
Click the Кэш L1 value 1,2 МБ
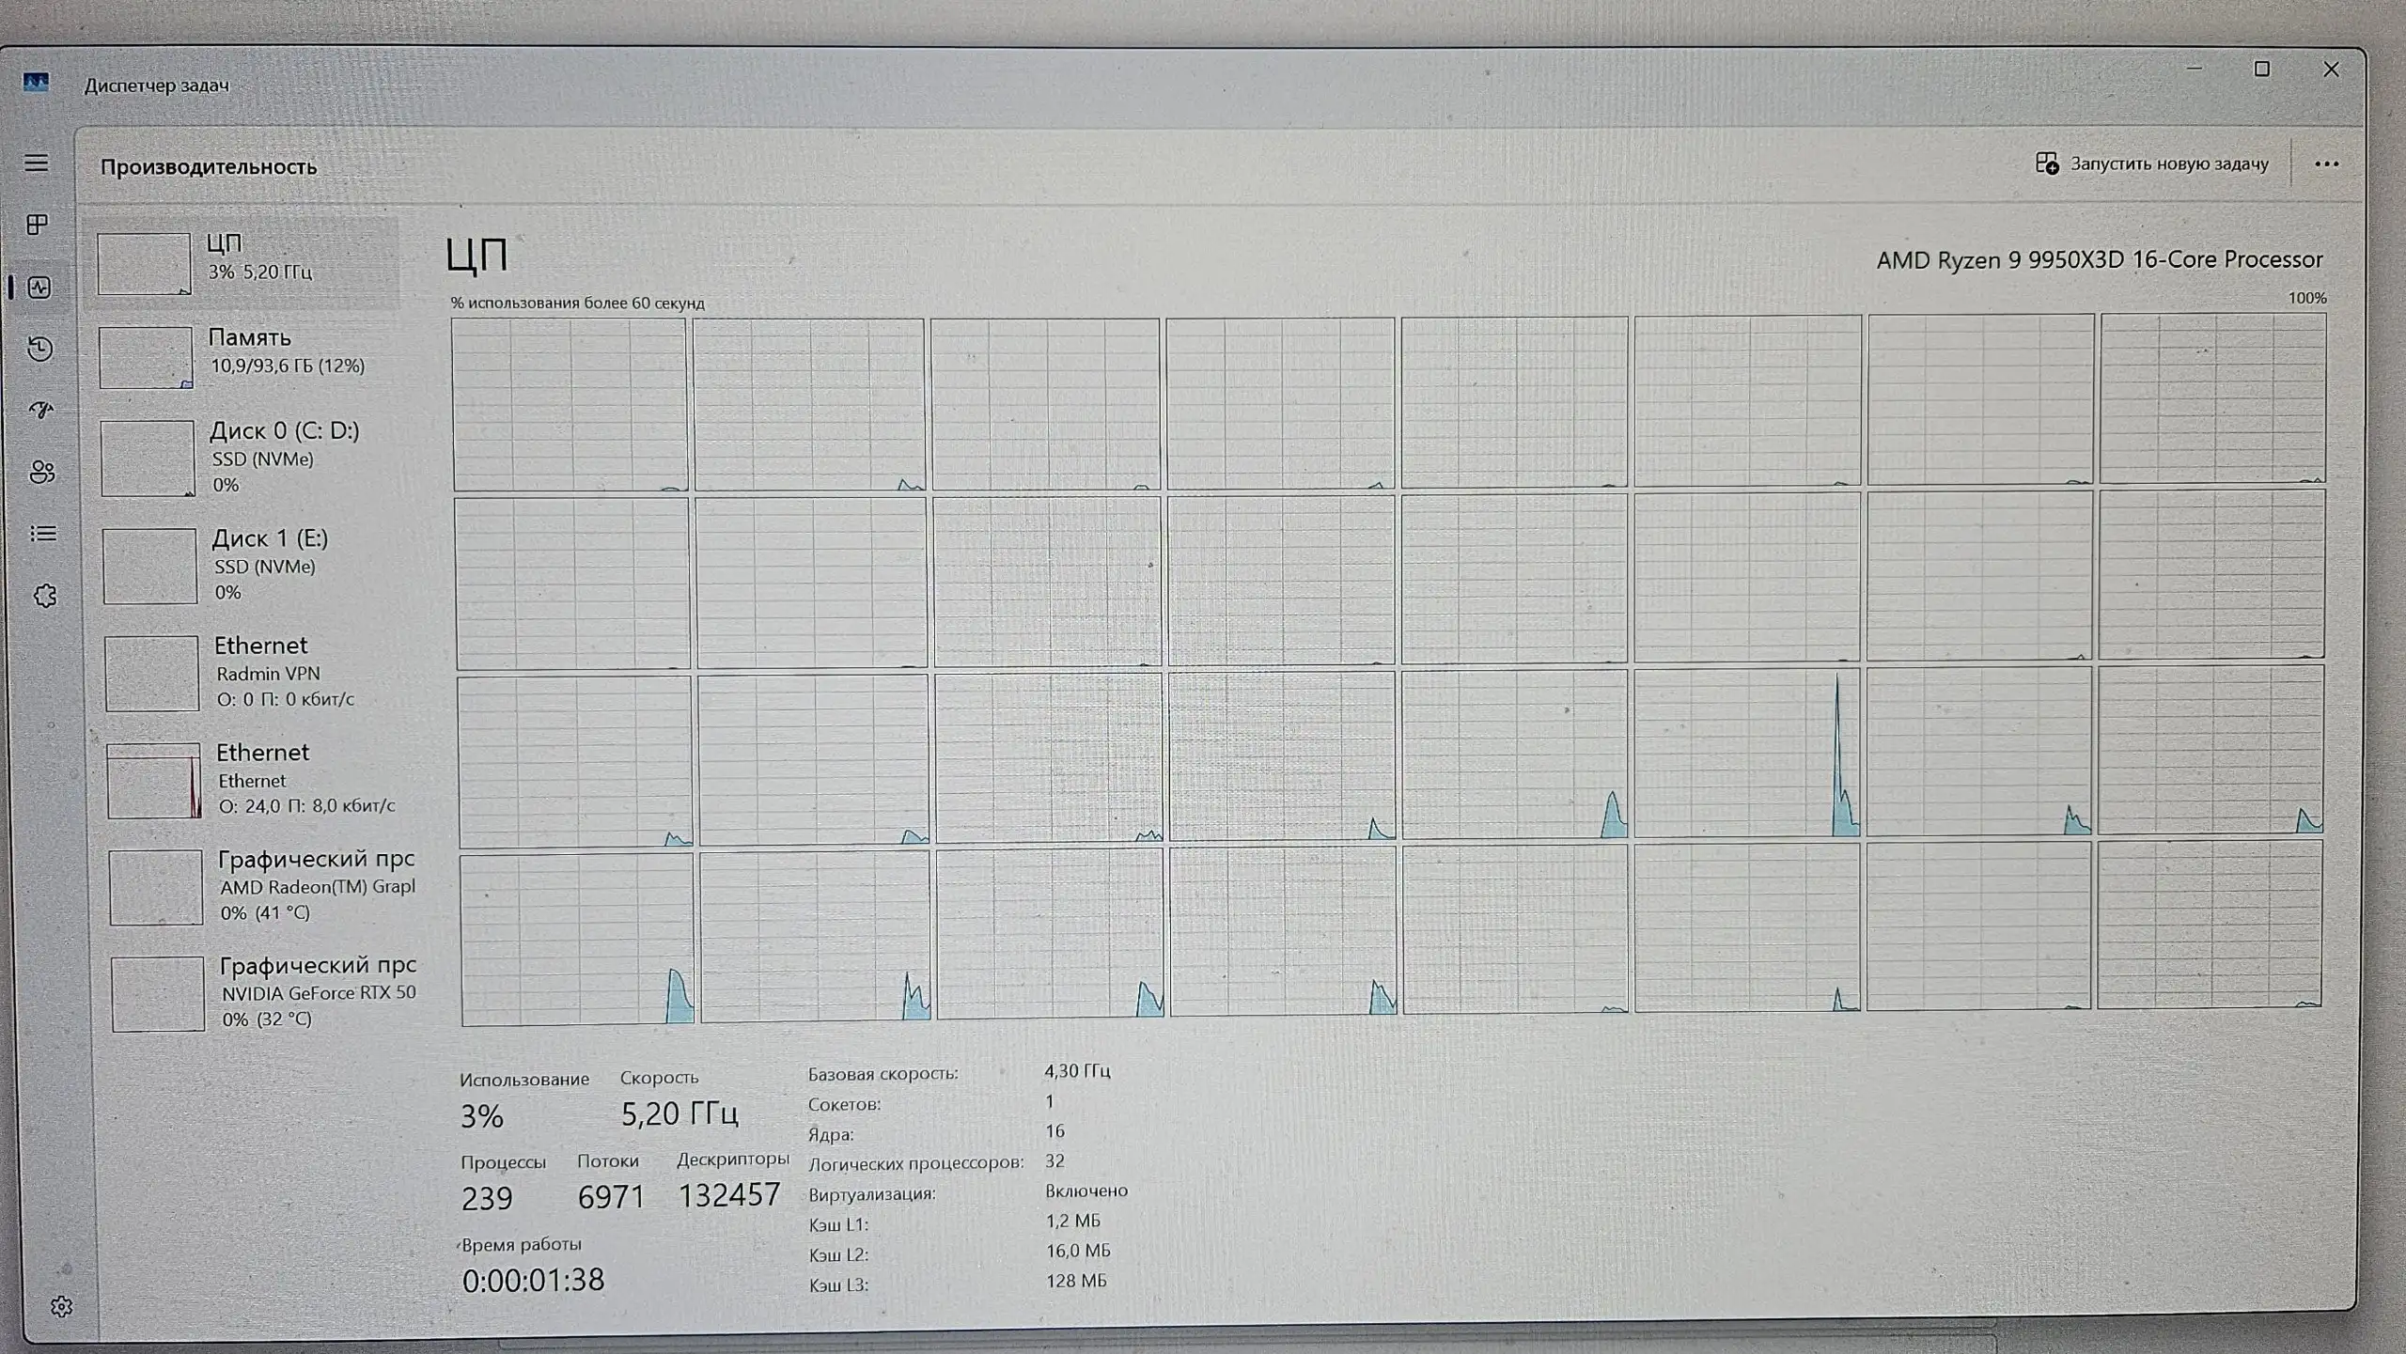[1072, 1222]
